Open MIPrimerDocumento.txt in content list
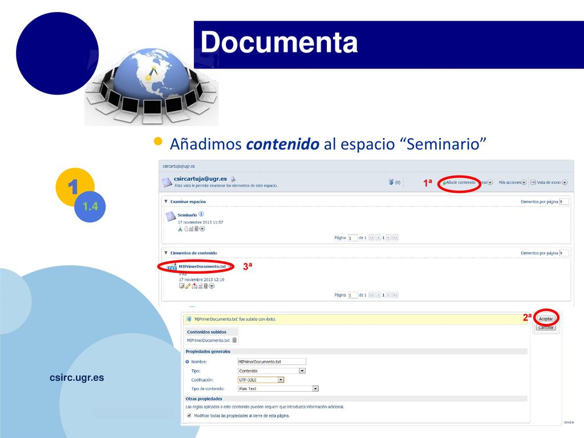The image size is (584, 438). [x=202, y=266]
